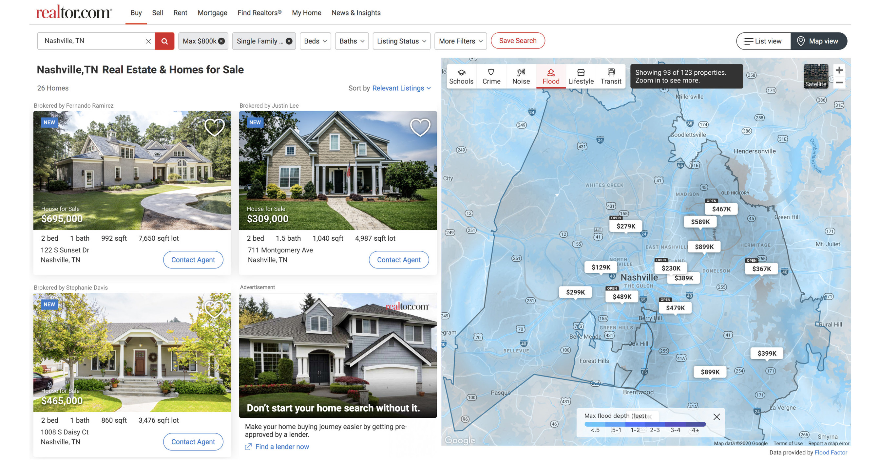880x460 pixels.
Task: Click Save Search button
Action: coord(518,40)
